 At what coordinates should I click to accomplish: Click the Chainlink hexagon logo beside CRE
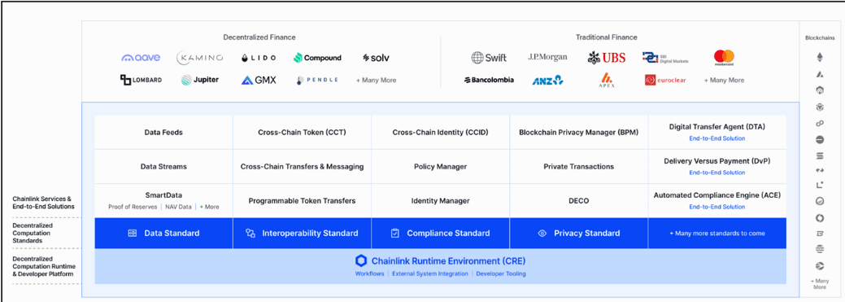360,261
